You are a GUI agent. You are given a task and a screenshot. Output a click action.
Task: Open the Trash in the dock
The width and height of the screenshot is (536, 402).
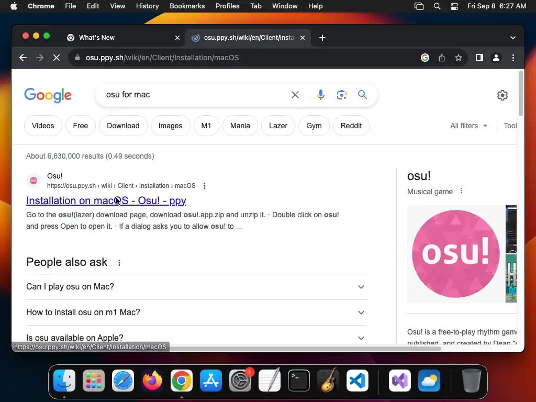(472, 381)
